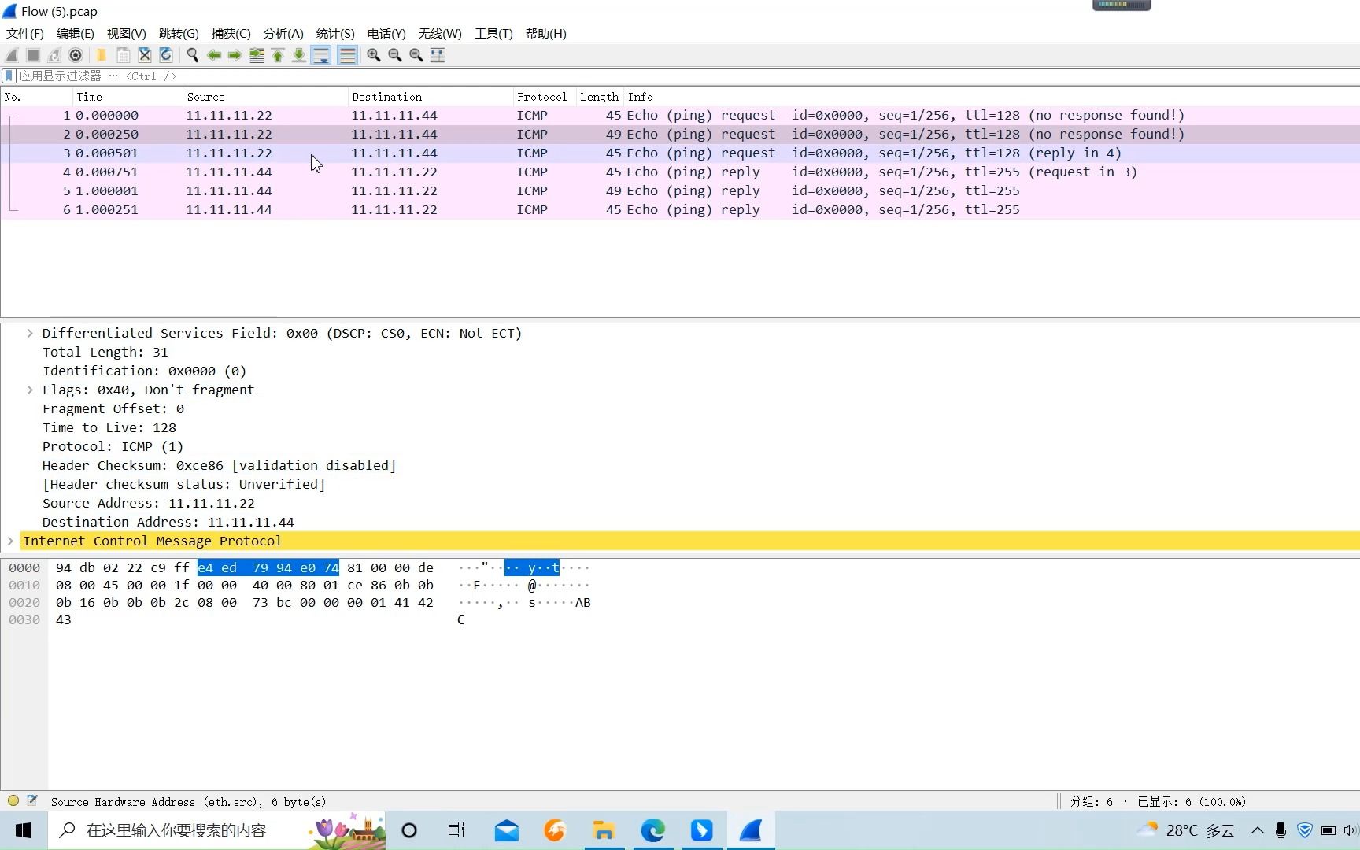Open the 无线(W) menu

point(440,34)
